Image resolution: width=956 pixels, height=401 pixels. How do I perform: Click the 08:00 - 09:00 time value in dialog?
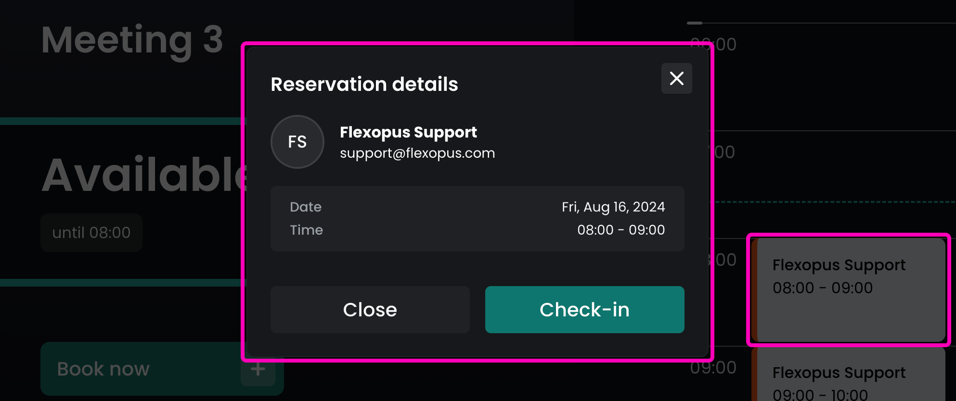coord(620,230)
